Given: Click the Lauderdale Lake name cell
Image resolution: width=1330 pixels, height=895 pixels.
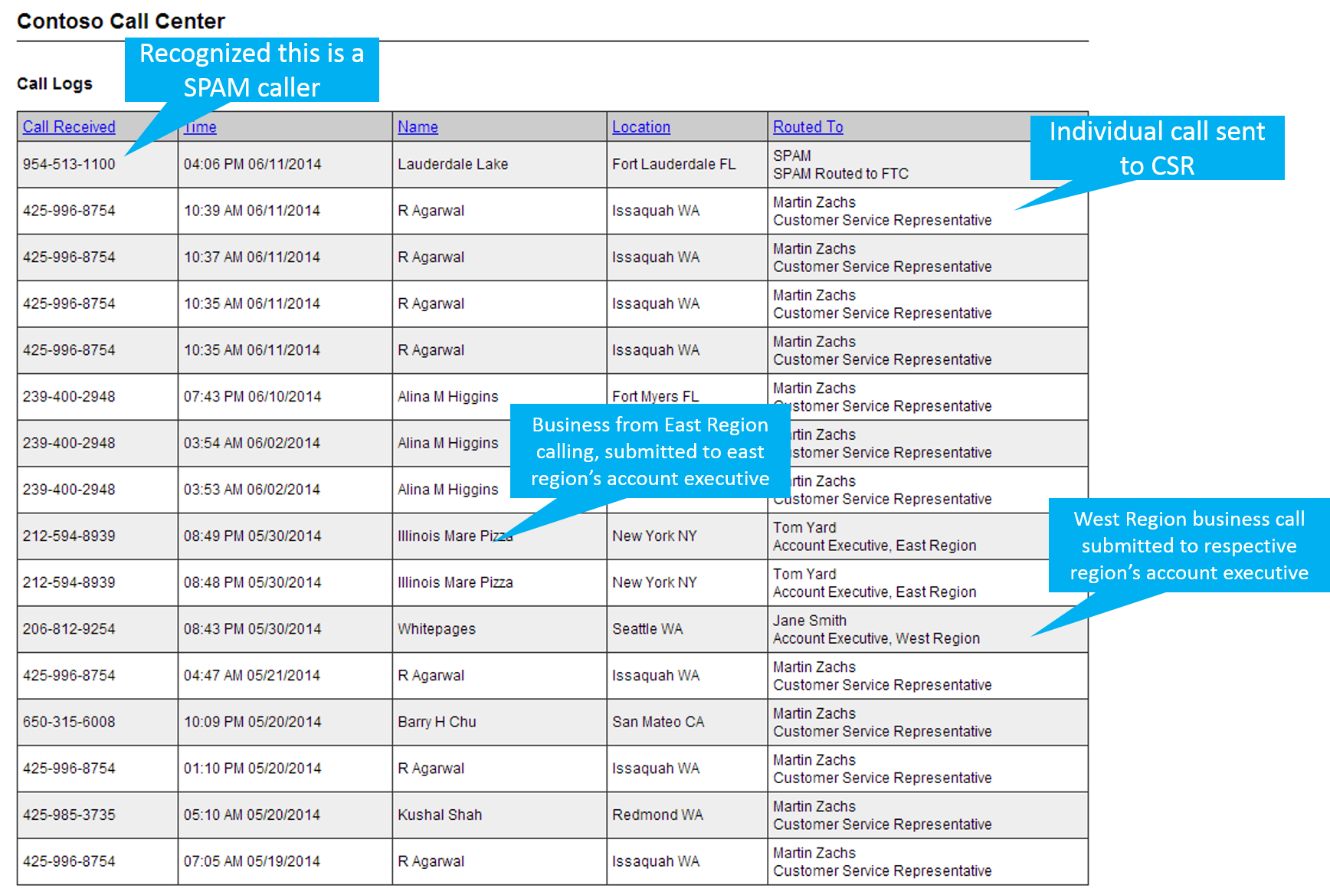Looking at the screenshot, I should coord(453,164).
